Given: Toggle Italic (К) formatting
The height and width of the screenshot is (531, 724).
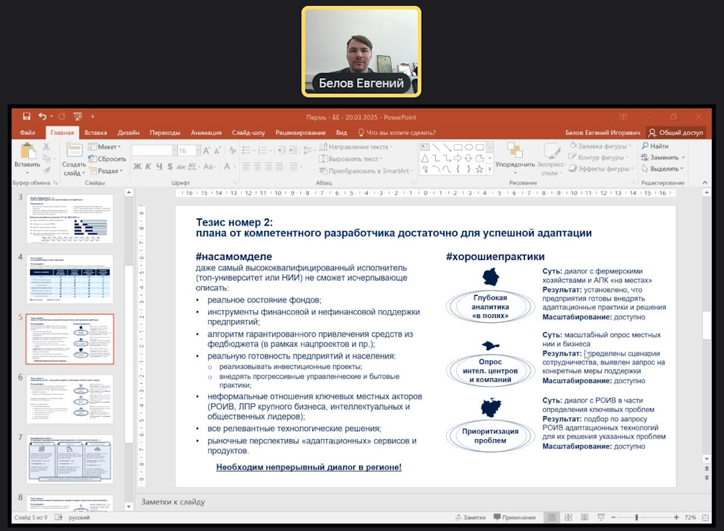Looking at the screenshot, I should click(x=148, y=166).
